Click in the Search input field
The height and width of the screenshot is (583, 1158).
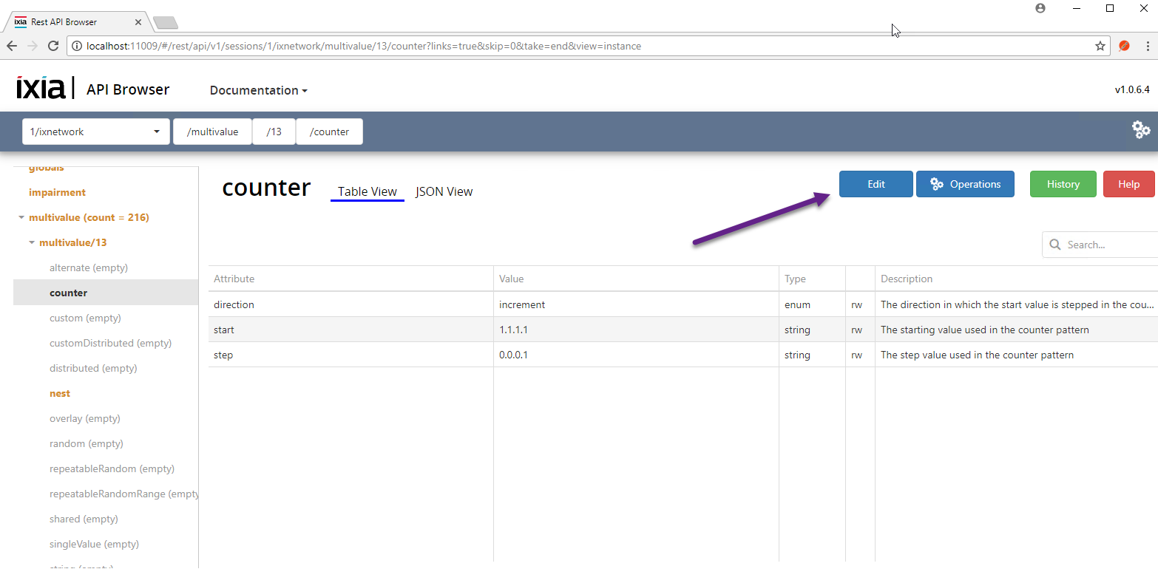coord(1108,245)
